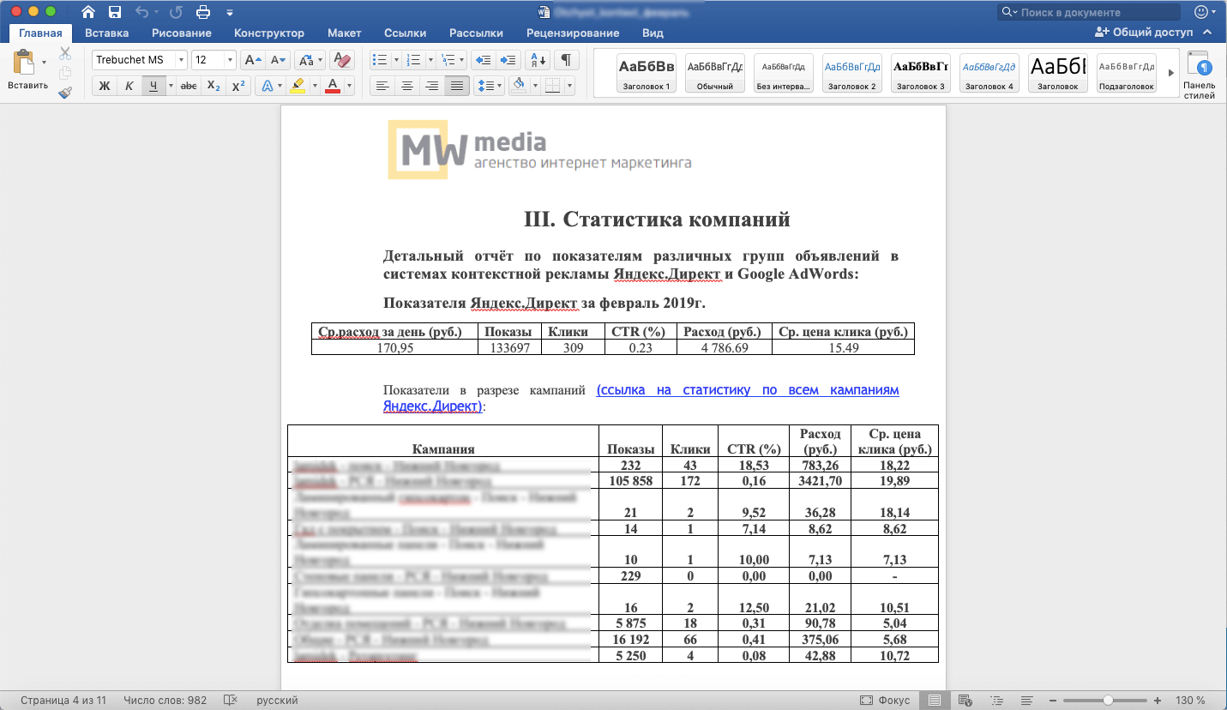This screenshot has height=710, width=1227.
Task: Switch to the Вставка tab
Action: click(x=106, y=33)
